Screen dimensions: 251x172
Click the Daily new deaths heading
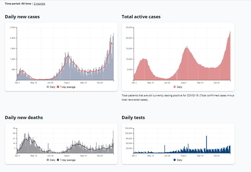(24, 117)
